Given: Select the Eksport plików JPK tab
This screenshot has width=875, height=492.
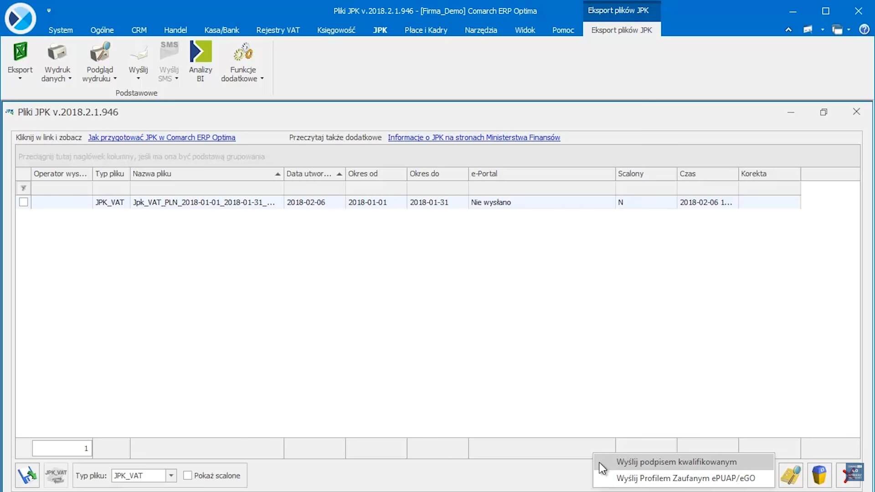Looking at the screenshot, I should pos(622,30).
